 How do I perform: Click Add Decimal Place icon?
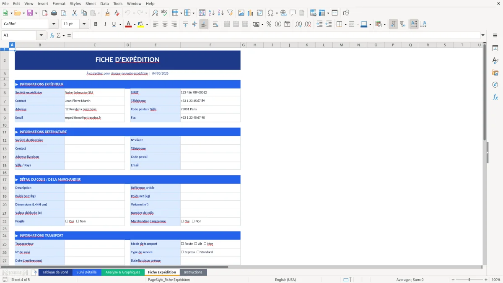pyautogui.click(x=298, y=24)
